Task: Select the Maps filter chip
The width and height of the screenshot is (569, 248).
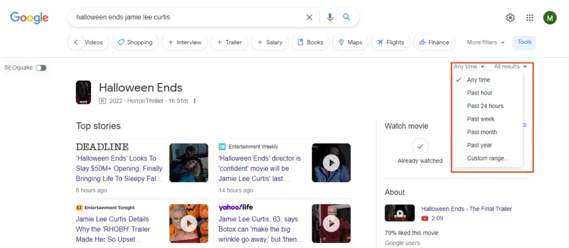Action: click(x=350, y=42)
